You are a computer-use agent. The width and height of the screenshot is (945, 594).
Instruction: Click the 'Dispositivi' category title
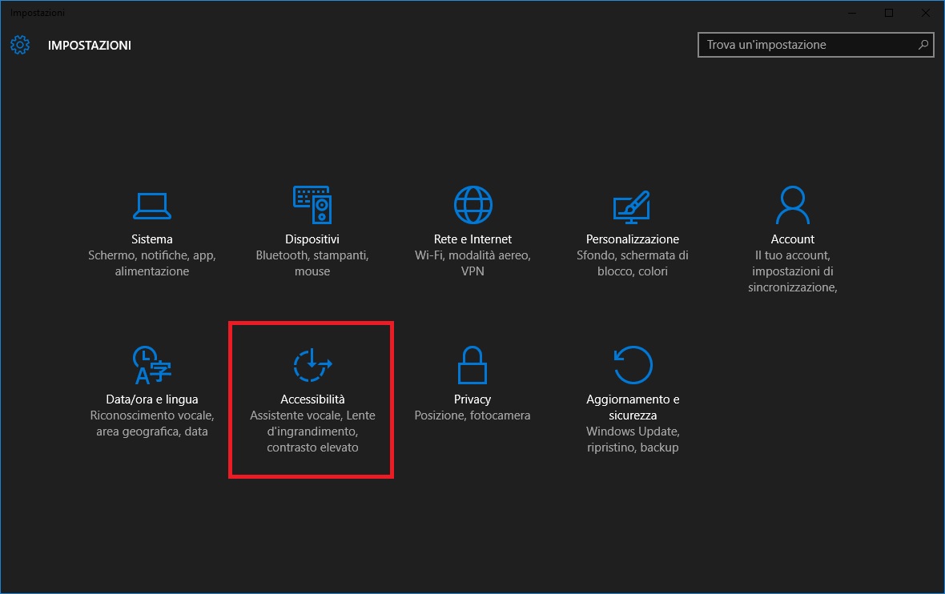click(312, 239)
